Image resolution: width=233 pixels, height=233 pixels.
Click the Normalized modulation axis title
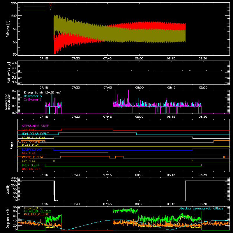8,102
